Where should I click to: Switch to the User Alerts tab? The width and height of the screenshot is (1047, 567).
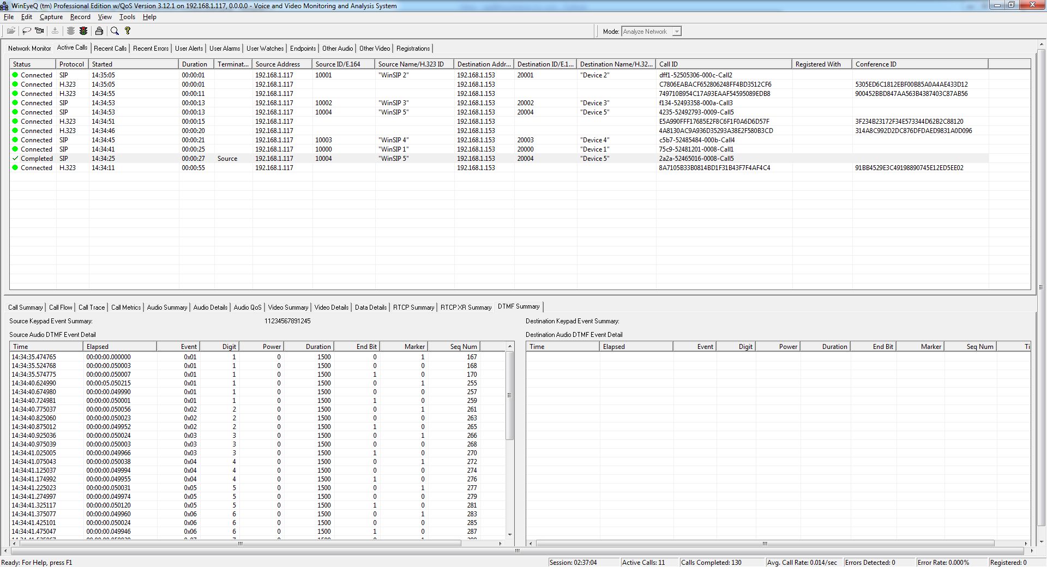(189, 49)
